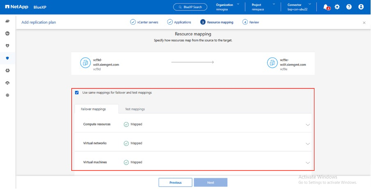Click the source vCenter vcf9d icon
This screenshot has height=189, width=371.
tap(85, 62)
